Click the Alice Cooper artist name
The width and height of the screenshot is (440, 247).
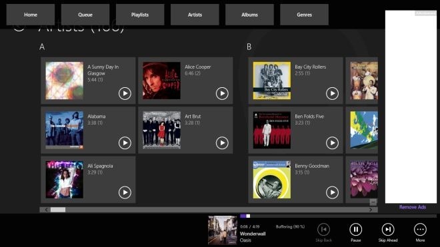pyautogui.click(x=198, y=67)
